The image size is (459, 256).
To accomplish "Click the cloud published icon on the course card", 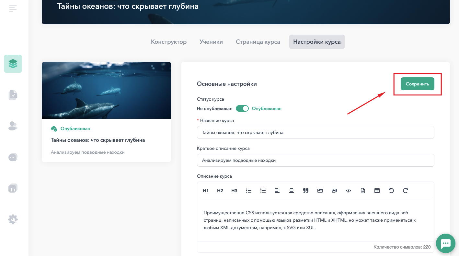I will pyautogui.click(x=54, y=128).
